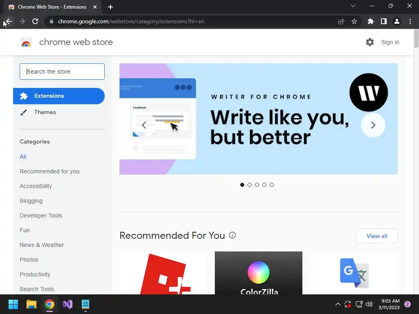Show hidden system tray icons
The height and width of the screenshot is (314, 419).
click(338, 304)
